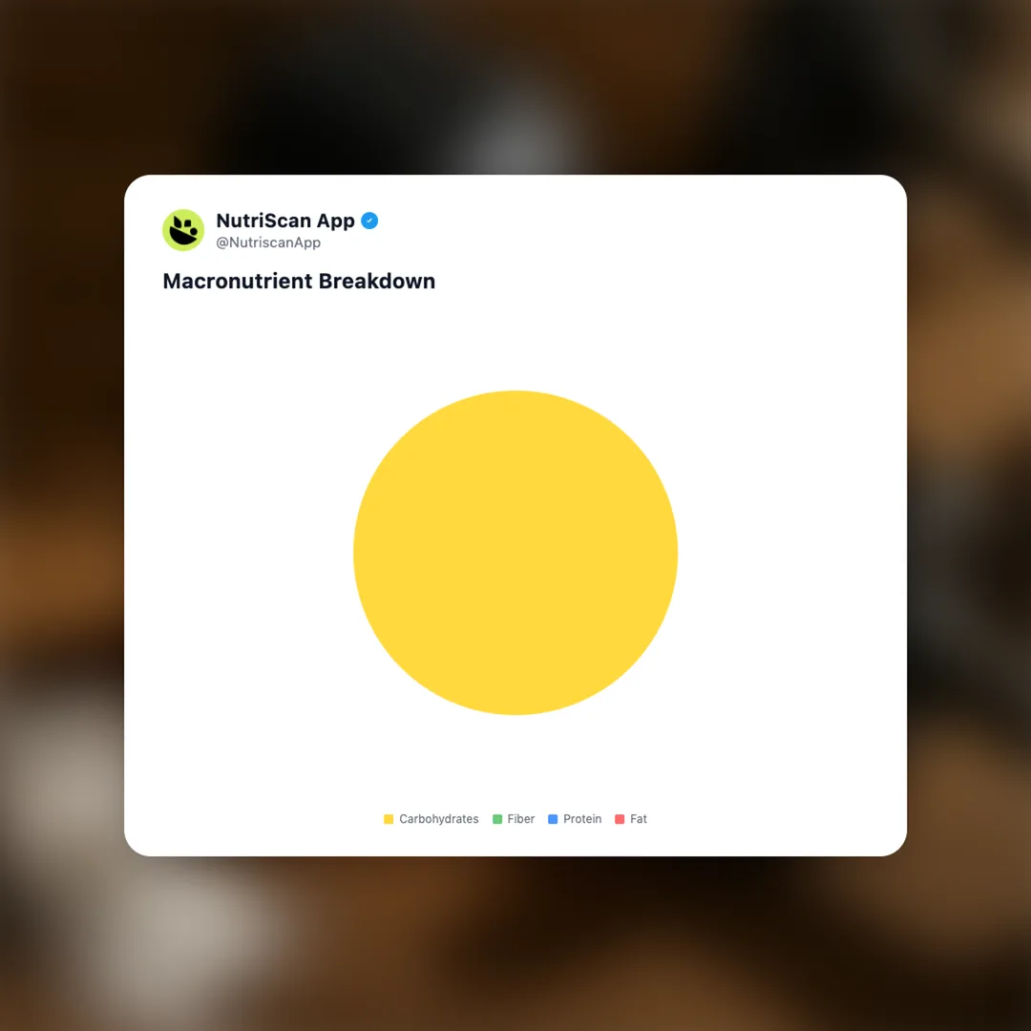The image size is (1031, 1031).
Task: Click the center of the pie chart
Action: coord(515,553)
